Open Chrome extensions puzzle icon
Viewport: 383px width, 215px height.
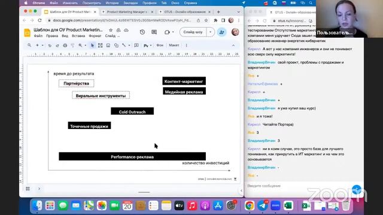click(215, 20)
